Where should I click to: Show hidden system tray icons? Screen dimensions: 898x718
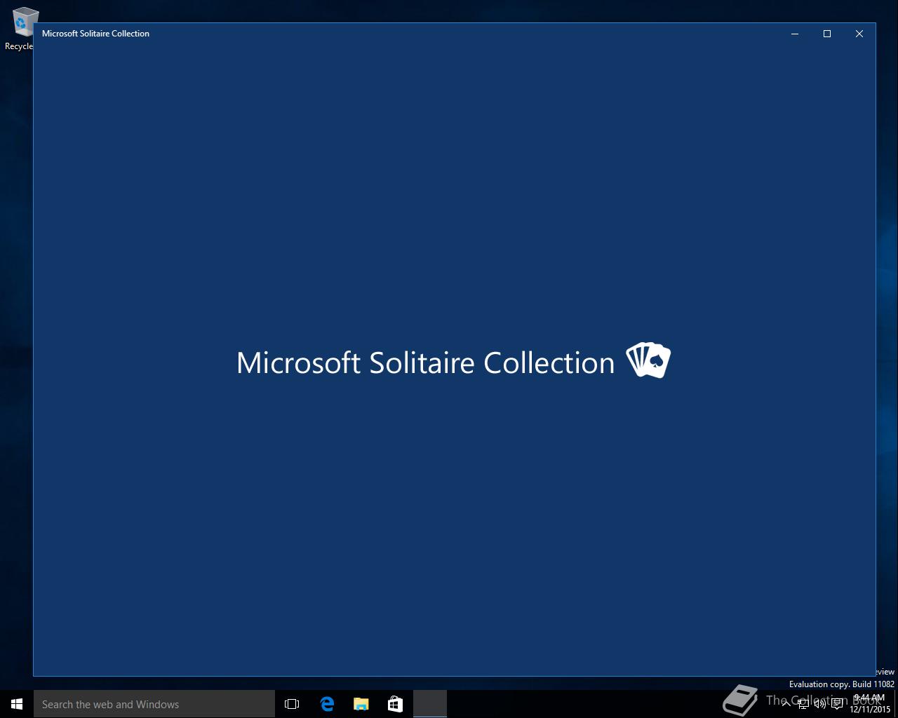pos(786,704)
